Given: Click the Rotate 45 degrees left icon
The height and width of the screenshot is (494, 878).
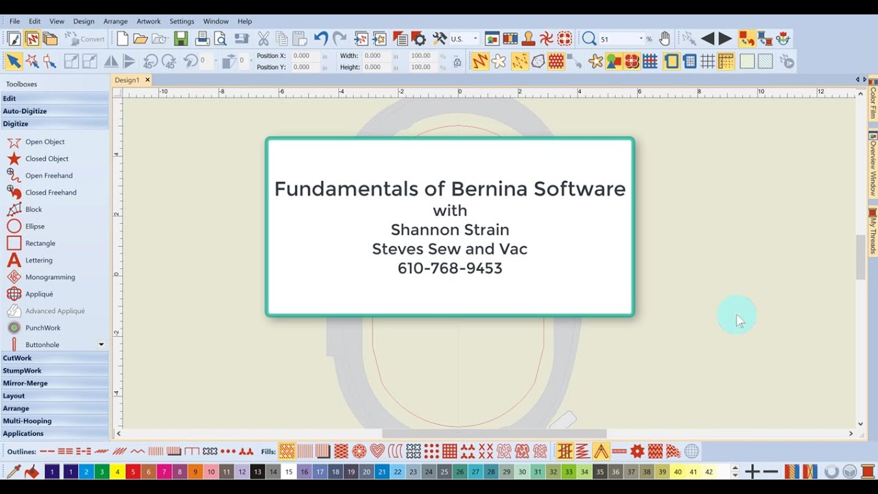Looking at the screenshot, I should [x=150, y=62].
